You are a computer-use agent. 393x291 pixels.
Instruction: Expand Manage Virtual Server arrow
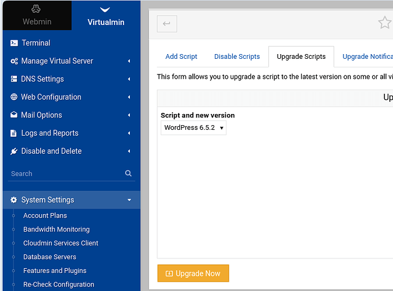(x=129, y=61)
